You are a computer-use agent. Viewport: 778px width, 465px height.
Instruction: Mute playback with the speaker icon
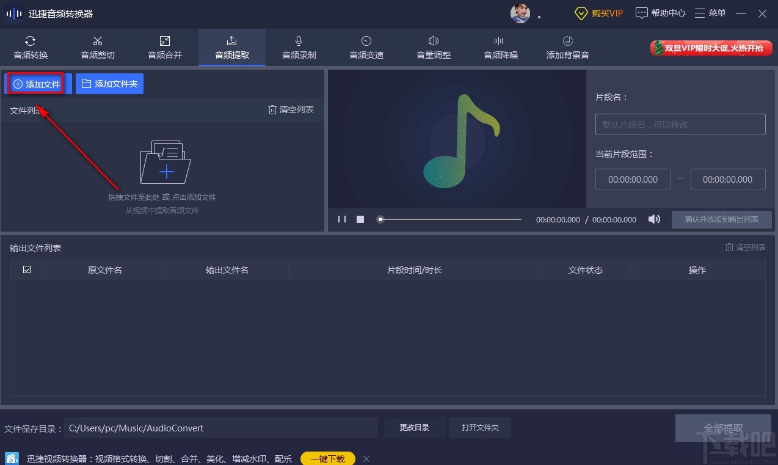(653, 219)
